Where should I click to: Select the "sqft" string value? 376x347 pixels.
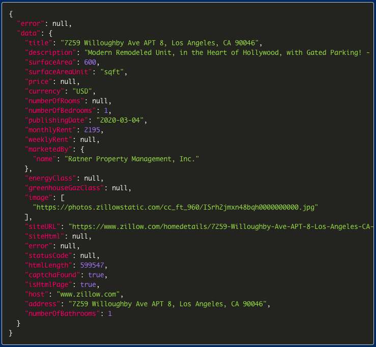[112, 72]
